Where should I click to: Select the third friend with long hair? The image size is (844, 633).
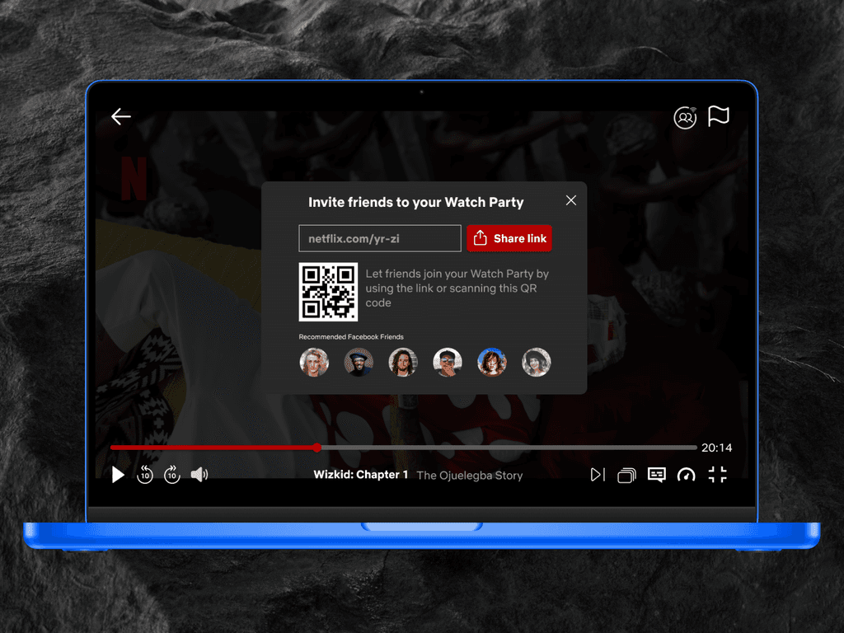(402, 362)
